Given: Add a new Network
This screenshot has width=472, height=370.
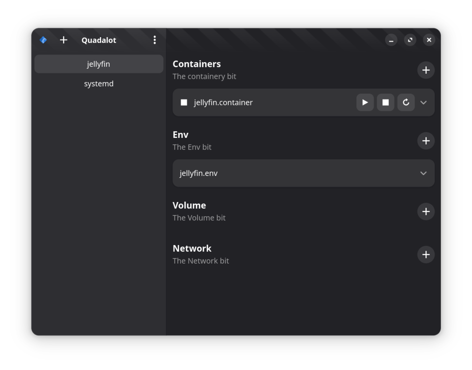Looking at the screenshot, I should coord(426,254).
